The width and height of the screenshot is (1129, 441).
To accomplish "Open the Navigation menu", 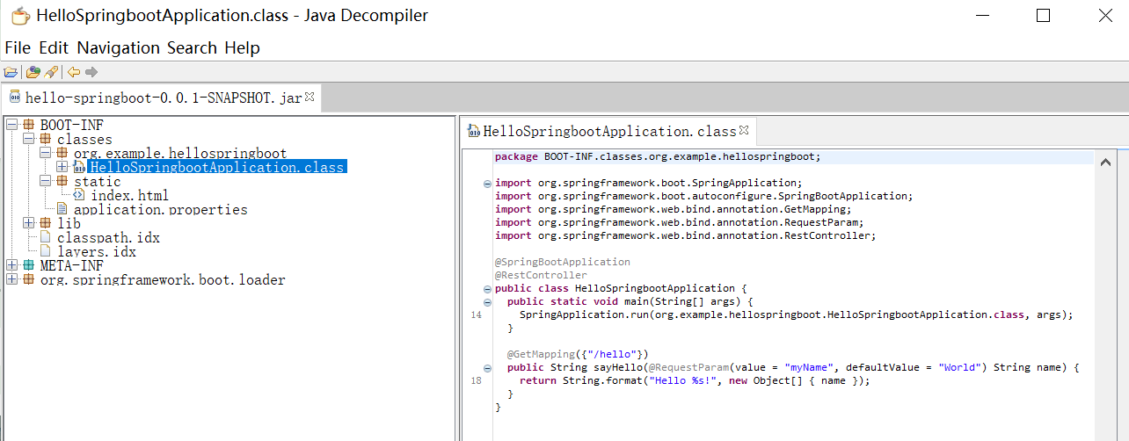I will 119,48.
